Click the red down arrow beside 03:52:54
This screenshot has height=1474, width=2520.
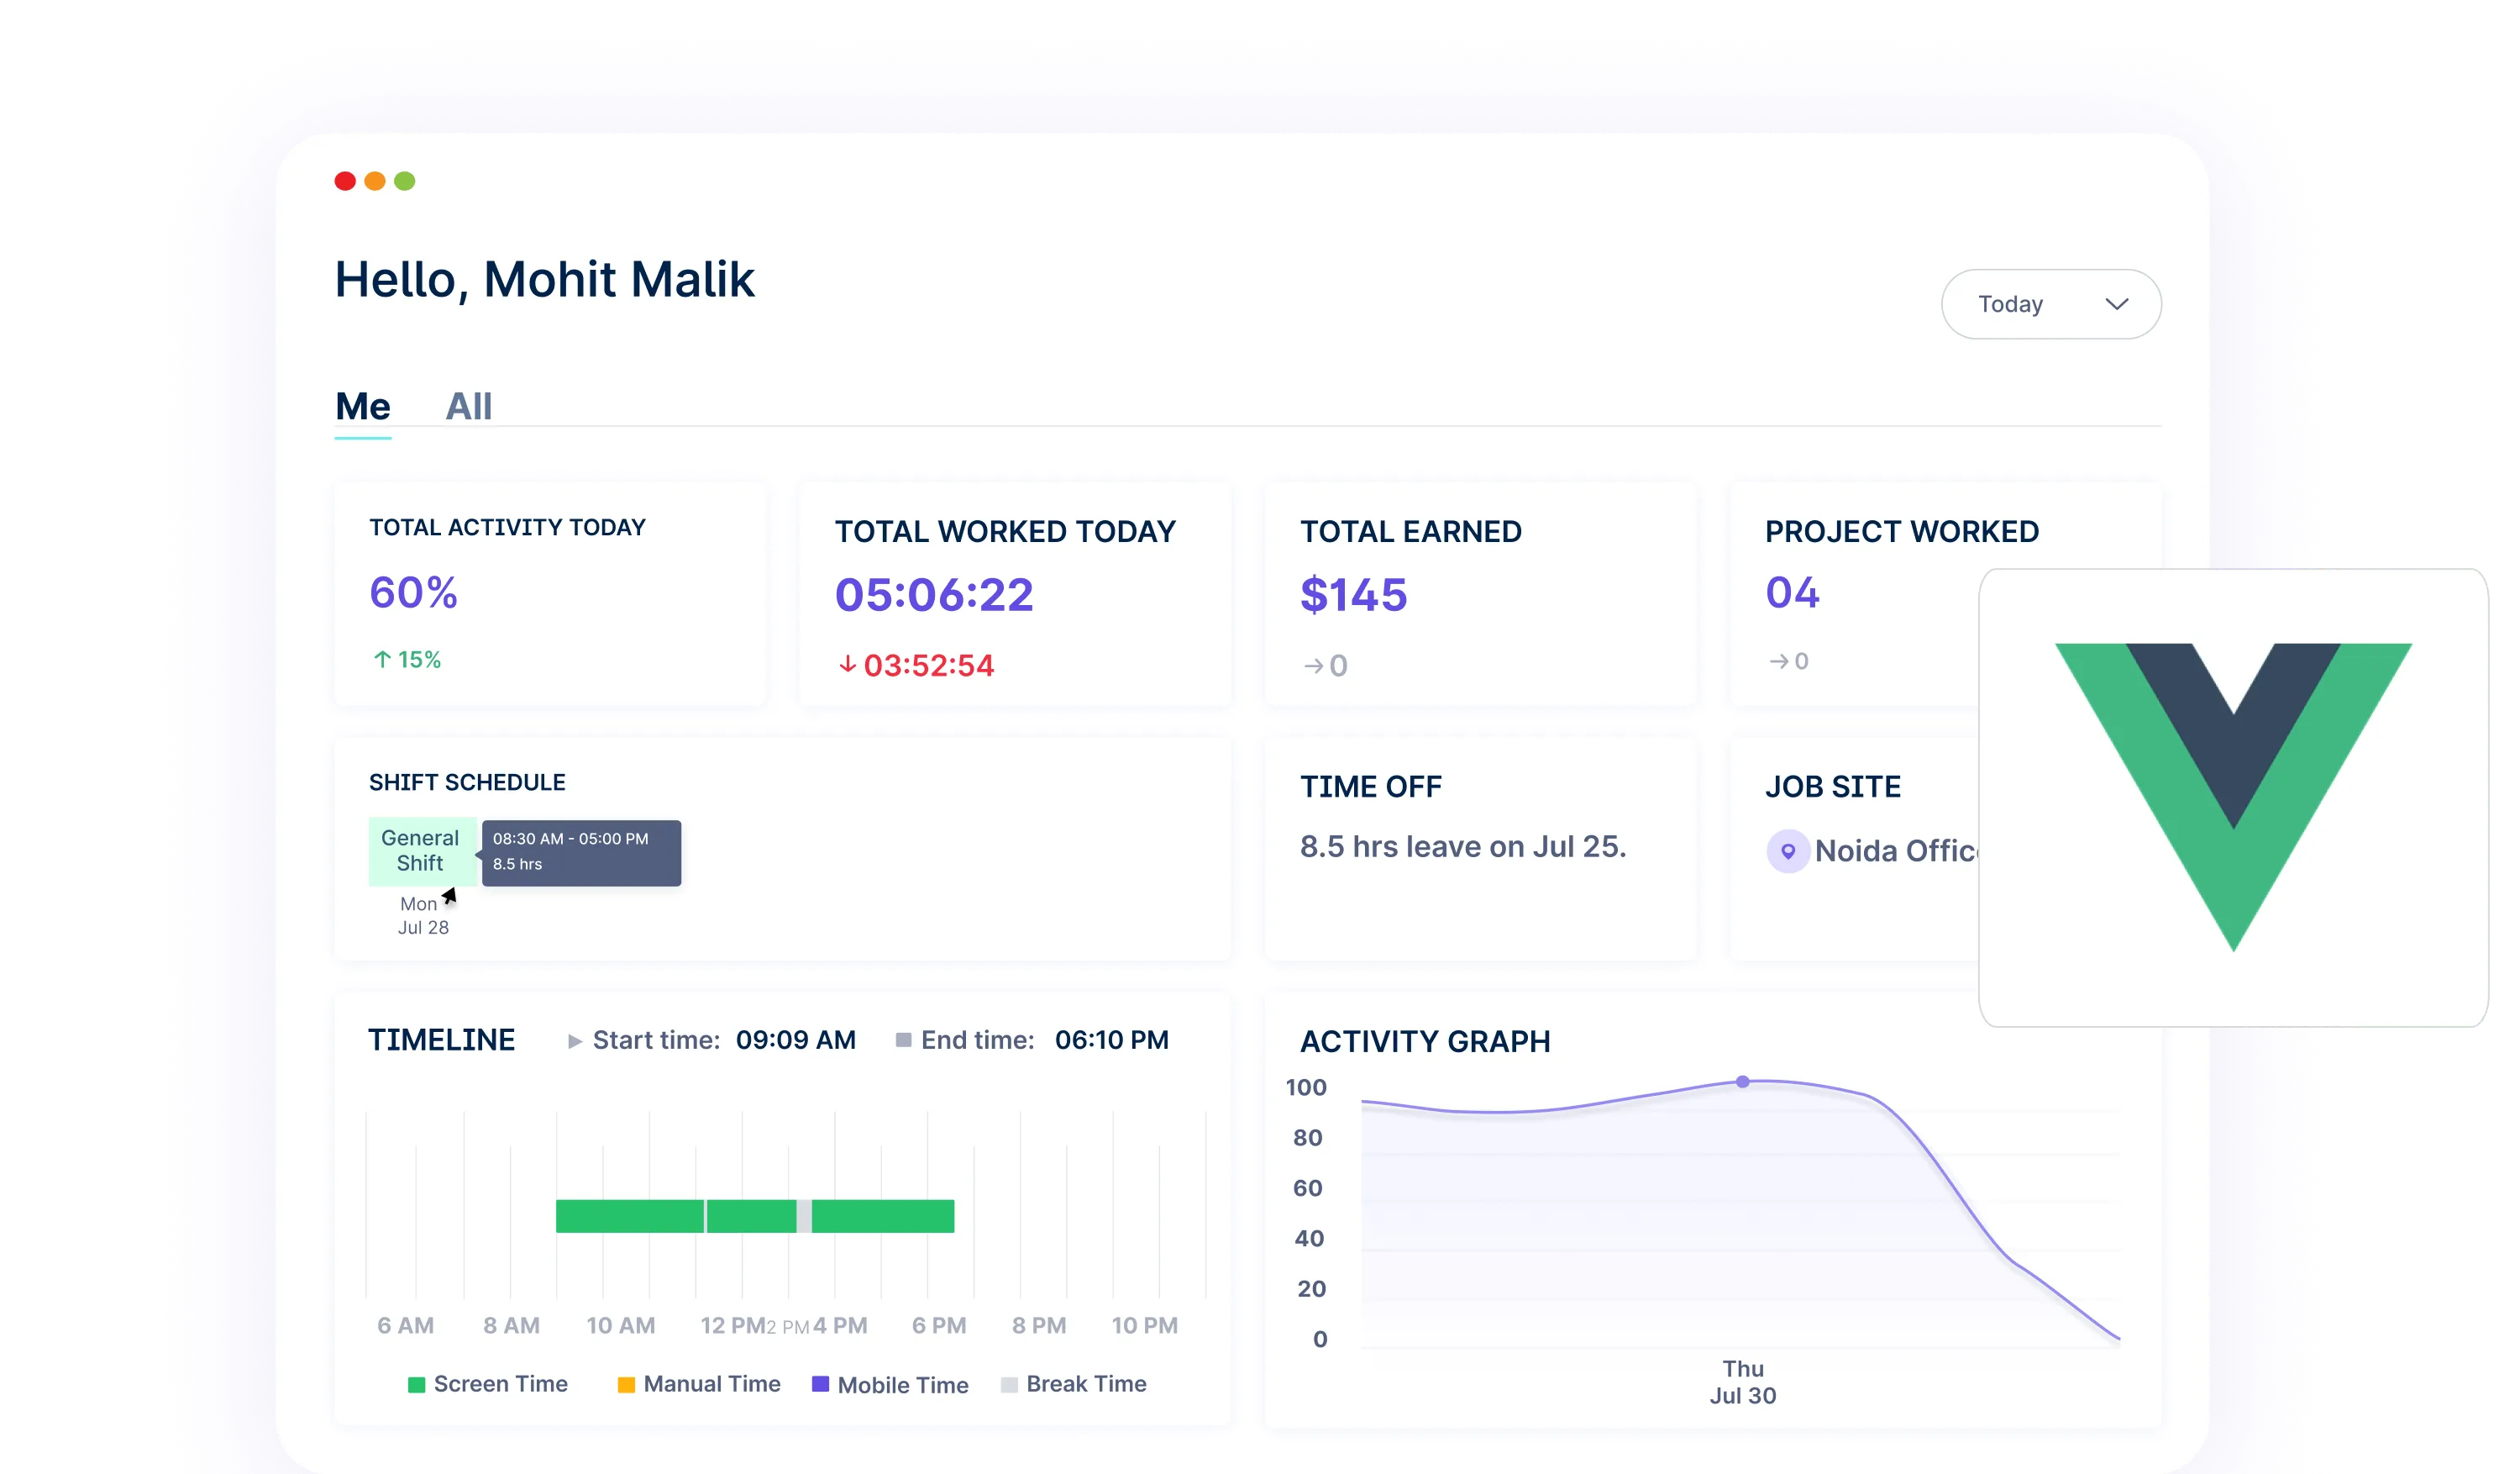click(847, 663)
